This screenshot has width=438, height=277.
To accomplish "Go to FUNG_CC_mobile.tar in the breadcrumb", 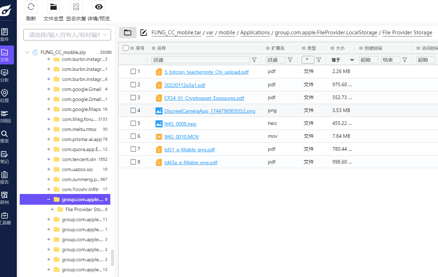I will (176, 33).
